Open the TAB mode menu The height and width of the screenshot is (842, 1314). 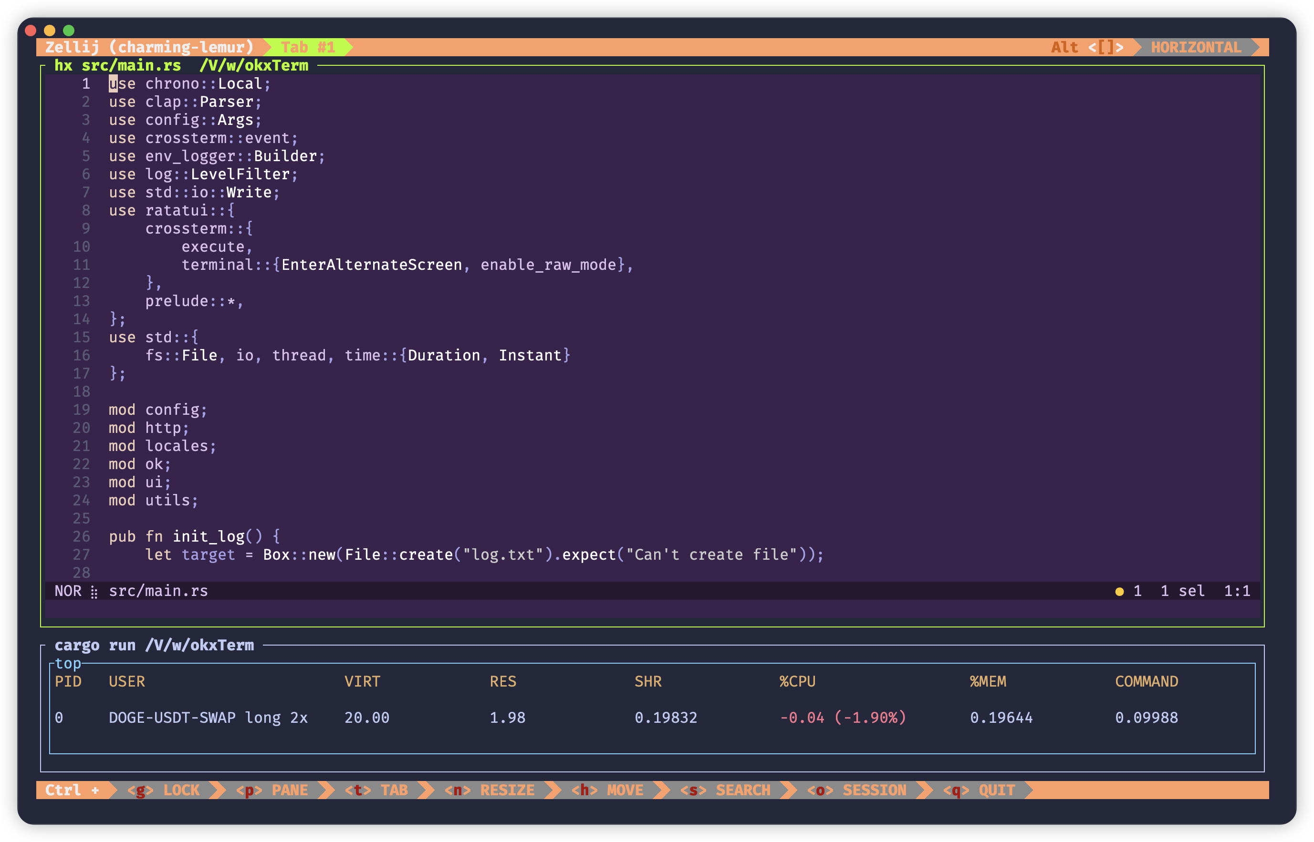376,790
